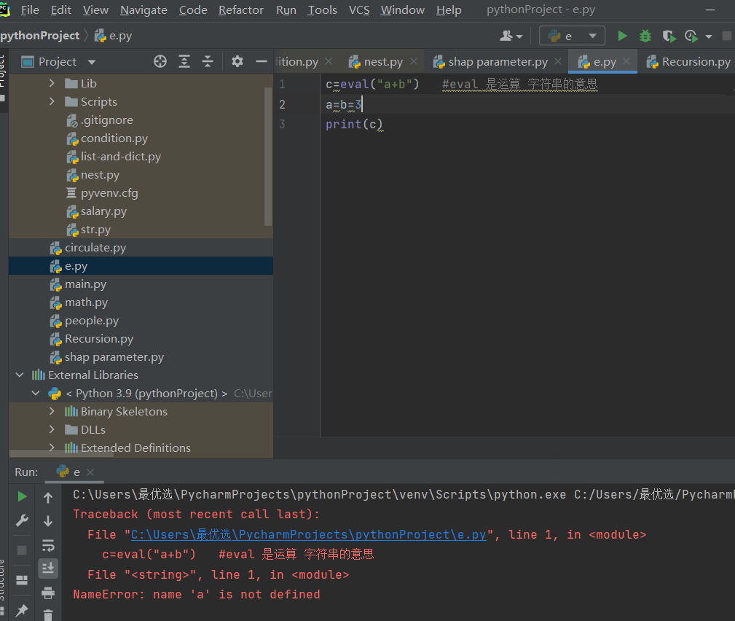Collapse External Libraries node
The width and height of the screenshot is (735, 621).
pos(20,375)
